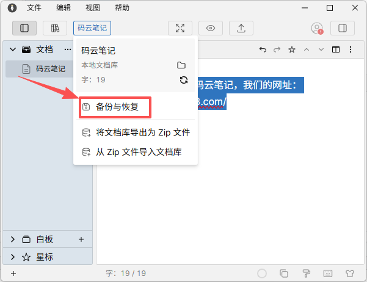This screenshot has width=367, height=282.
Task: Click the app logo icon in title bar
Action: click(12, 8)
